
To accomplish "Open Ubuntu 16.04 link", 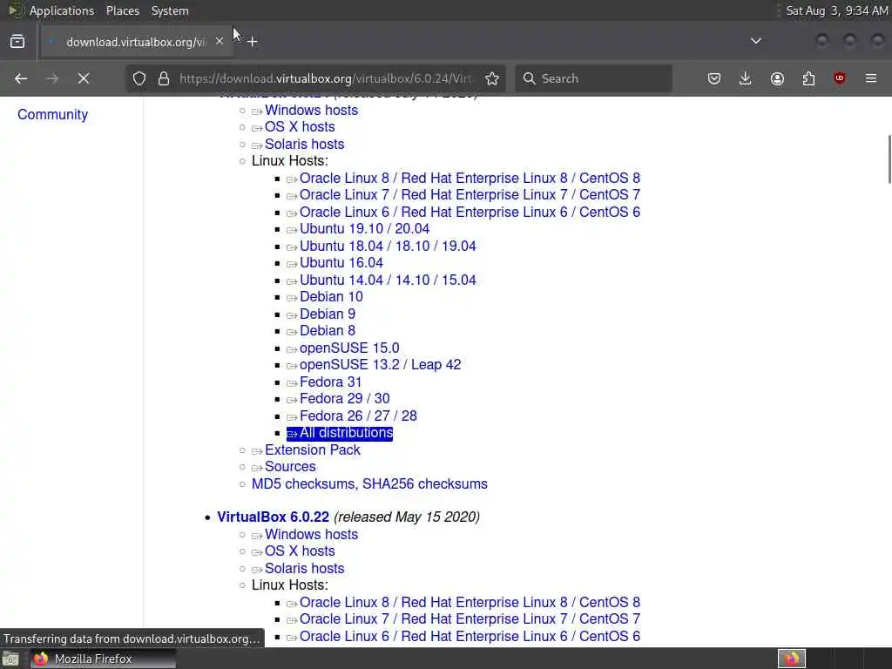I will (x=341, y=263).
